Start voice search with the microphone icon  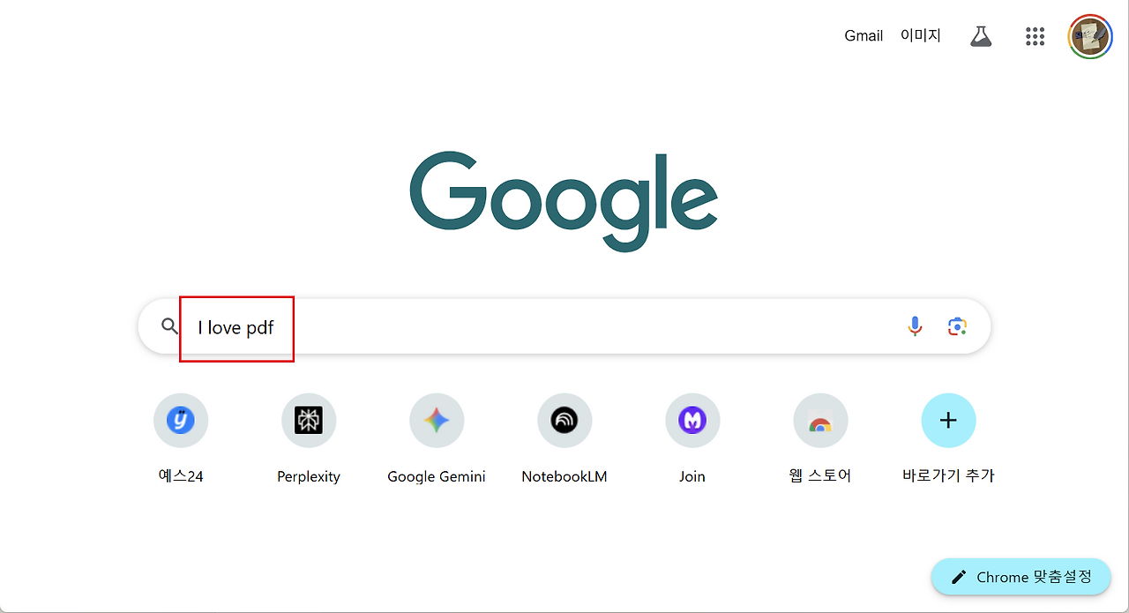click(x=915, y=326)
